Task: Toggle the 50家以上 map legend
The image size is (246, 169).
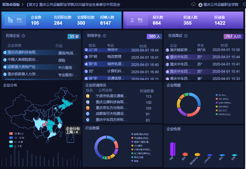Action: click(x=17, y=133)
